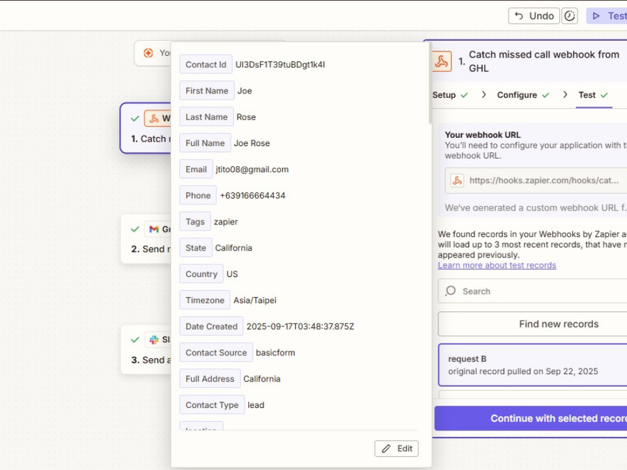The width and height of the screenshot is (627, 470).
Task: Select step 3 Slack Send node
Action: (x=146, y=350)
